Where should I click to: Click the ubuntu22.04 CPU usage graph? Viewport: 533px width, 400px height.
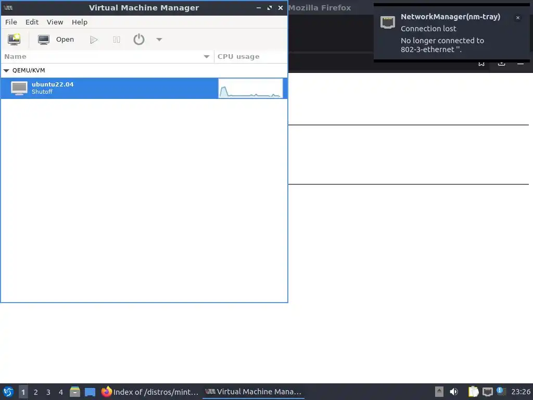click(250, 88)
